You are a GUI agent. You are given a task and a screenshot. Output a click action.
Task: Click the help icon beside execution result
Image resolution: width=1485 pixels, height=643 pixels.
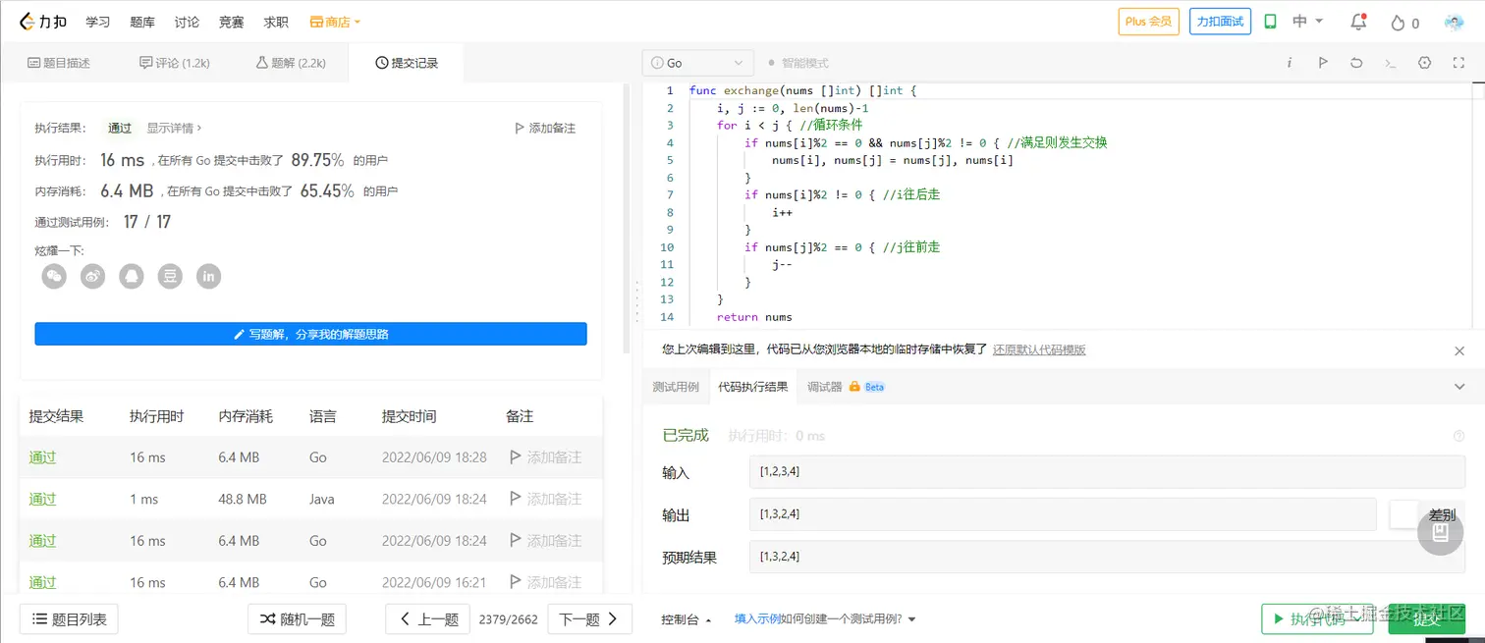coord(1458,436)
